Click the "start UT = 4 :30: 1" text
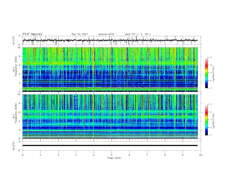226x174 pixels. point(138,34)
